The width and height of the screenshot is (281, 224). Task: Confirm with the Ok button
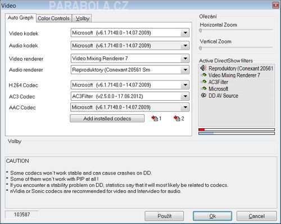(x=212, y=216)
